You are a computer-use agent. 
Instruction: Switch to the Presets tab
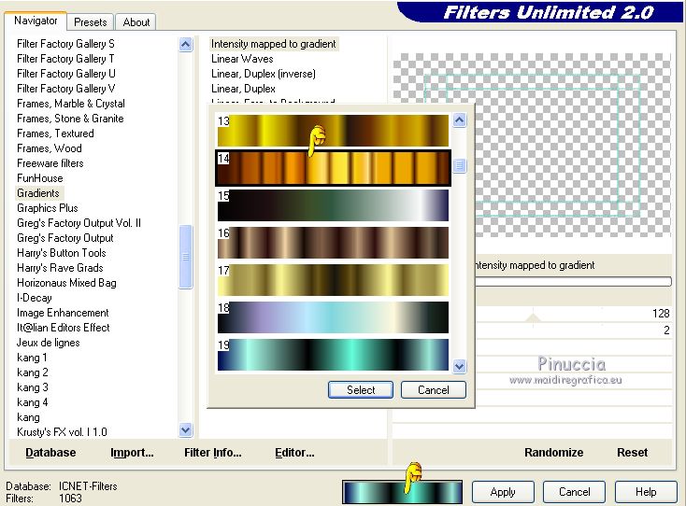[x=91, y=21]
